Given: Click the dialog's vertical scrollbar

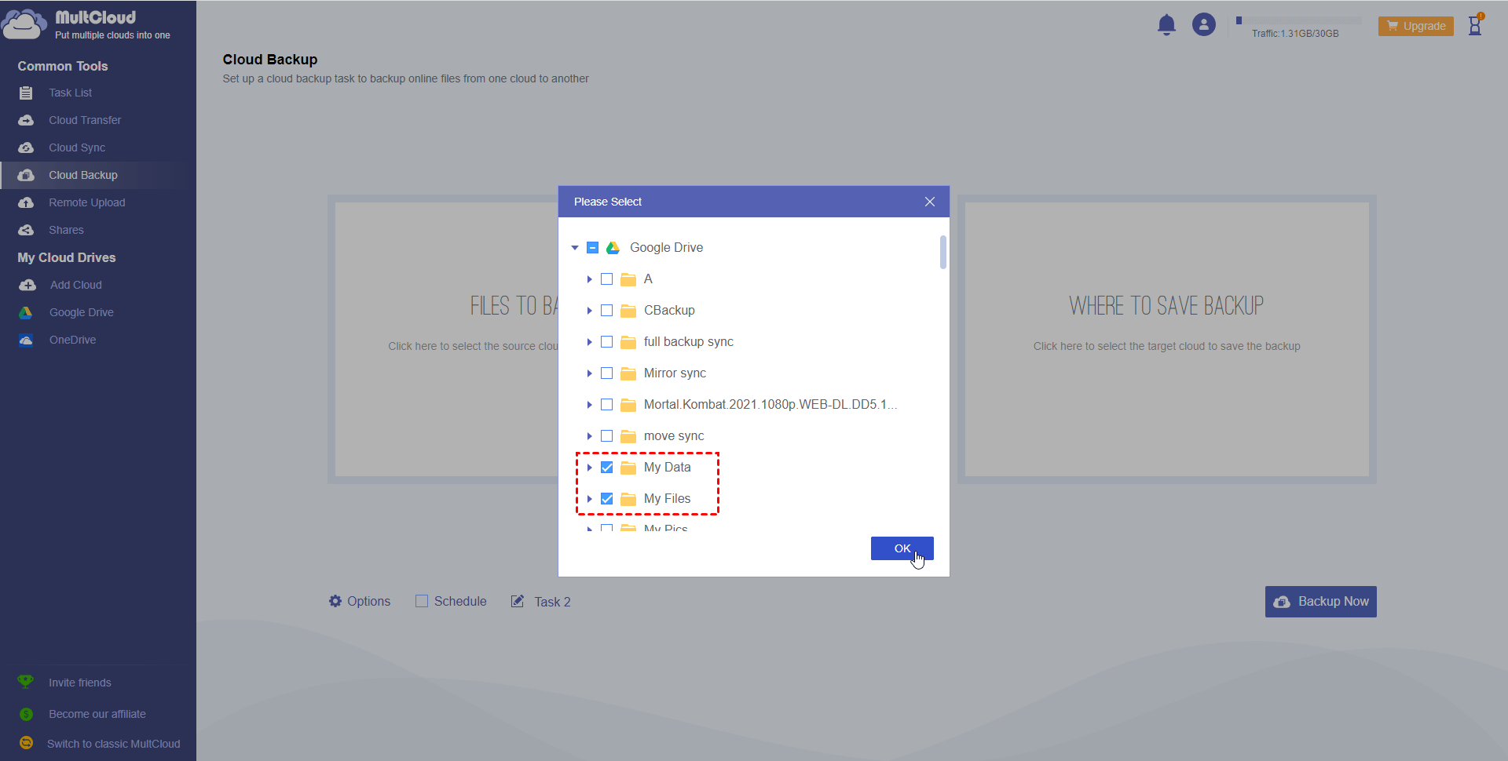Looking at the screenshot, I should pos(942,253).
